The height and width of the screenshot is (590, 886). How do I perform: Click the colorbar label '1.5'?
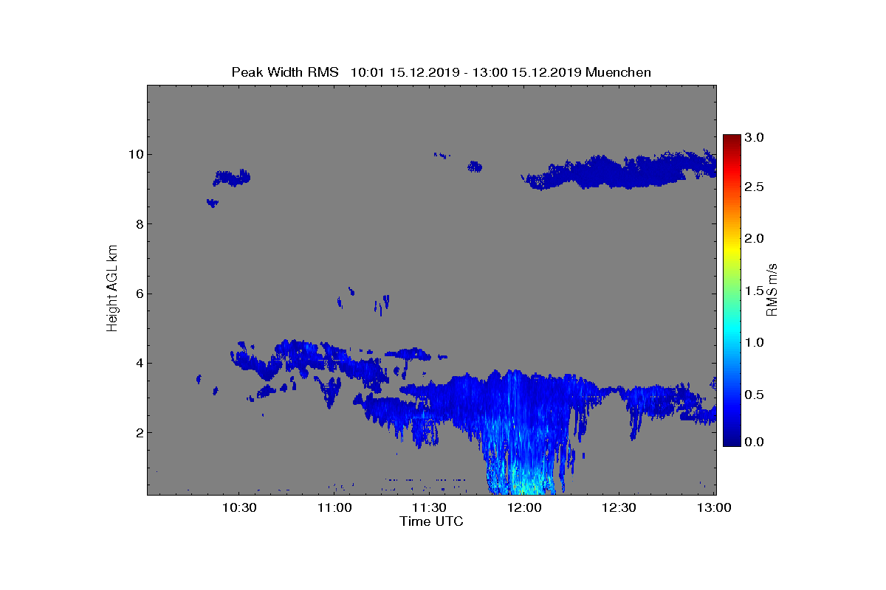[x=754, y=291]
